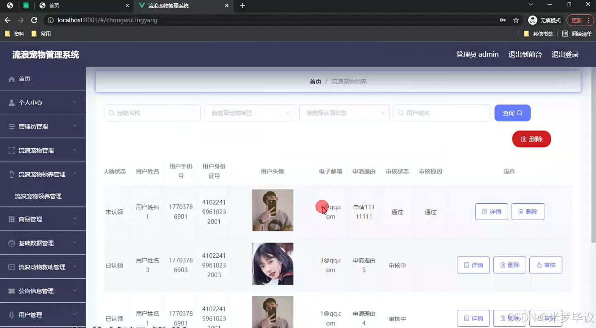The image size is (596, 328).
Task: Open the 常用 bookmark folder
Action: pos(41,34)
